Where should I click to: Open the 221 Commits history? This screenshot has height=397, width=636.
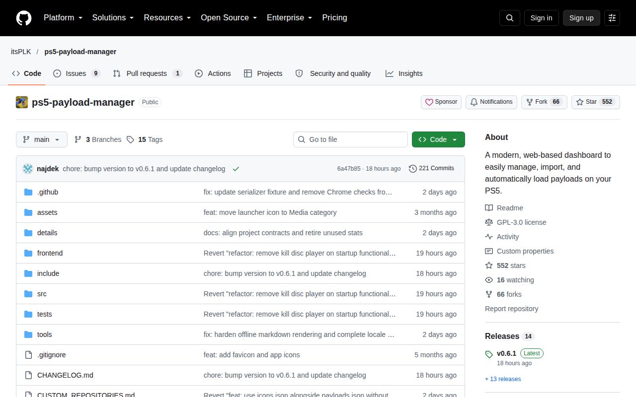tap(431, 168)
